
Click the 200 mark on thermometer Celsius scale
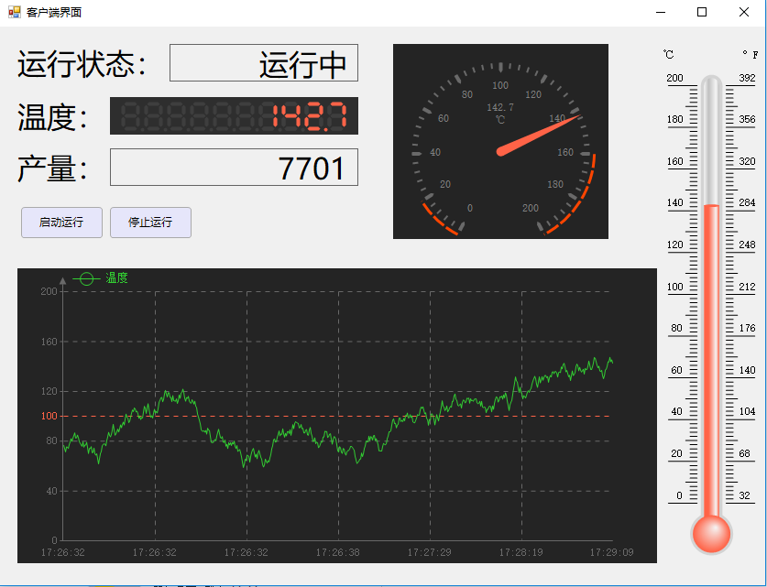click(x=674, y=78)
